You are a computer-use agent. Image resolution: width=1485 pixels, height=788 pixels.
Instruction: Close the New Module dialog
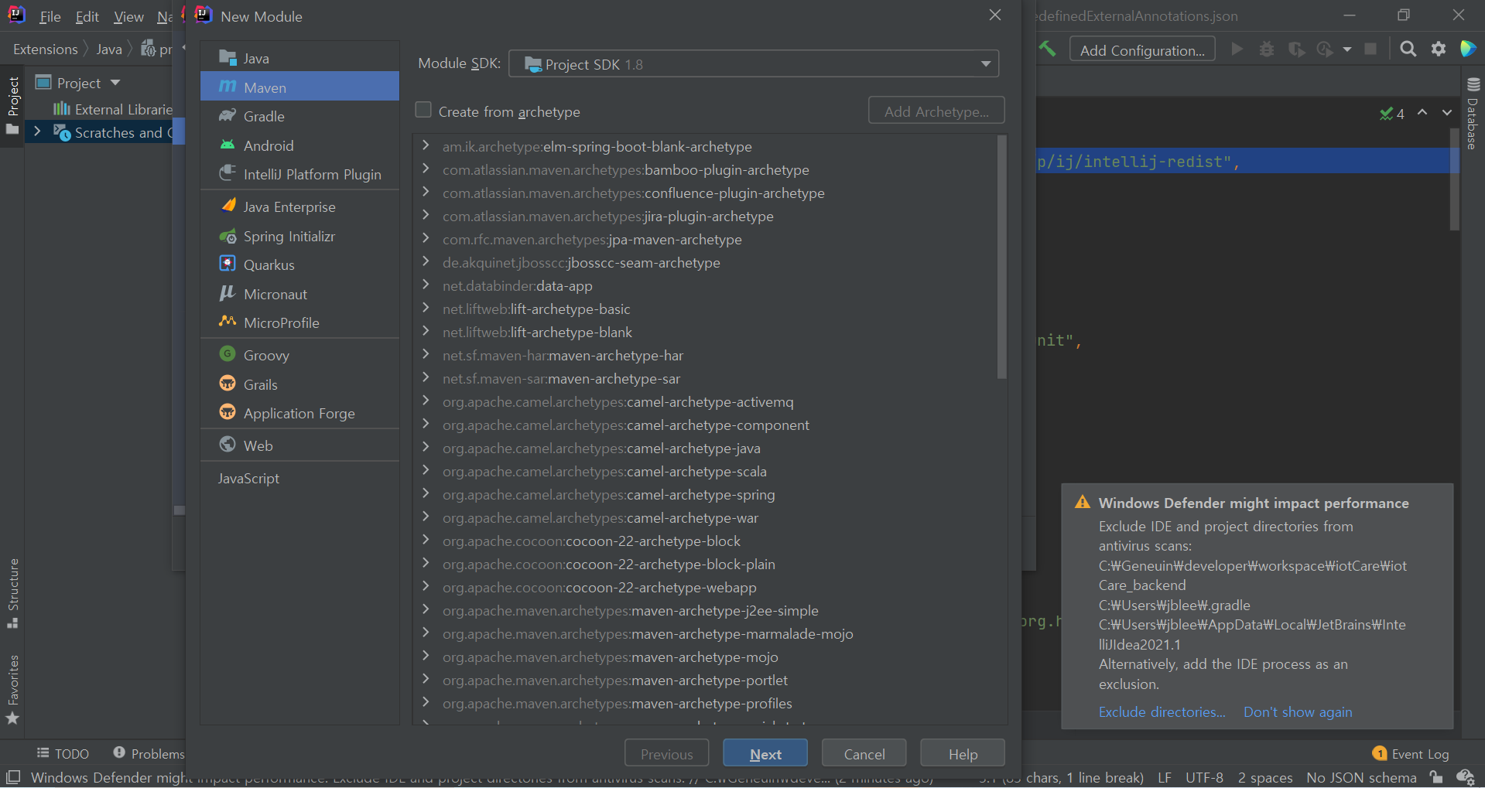[995, 15]
